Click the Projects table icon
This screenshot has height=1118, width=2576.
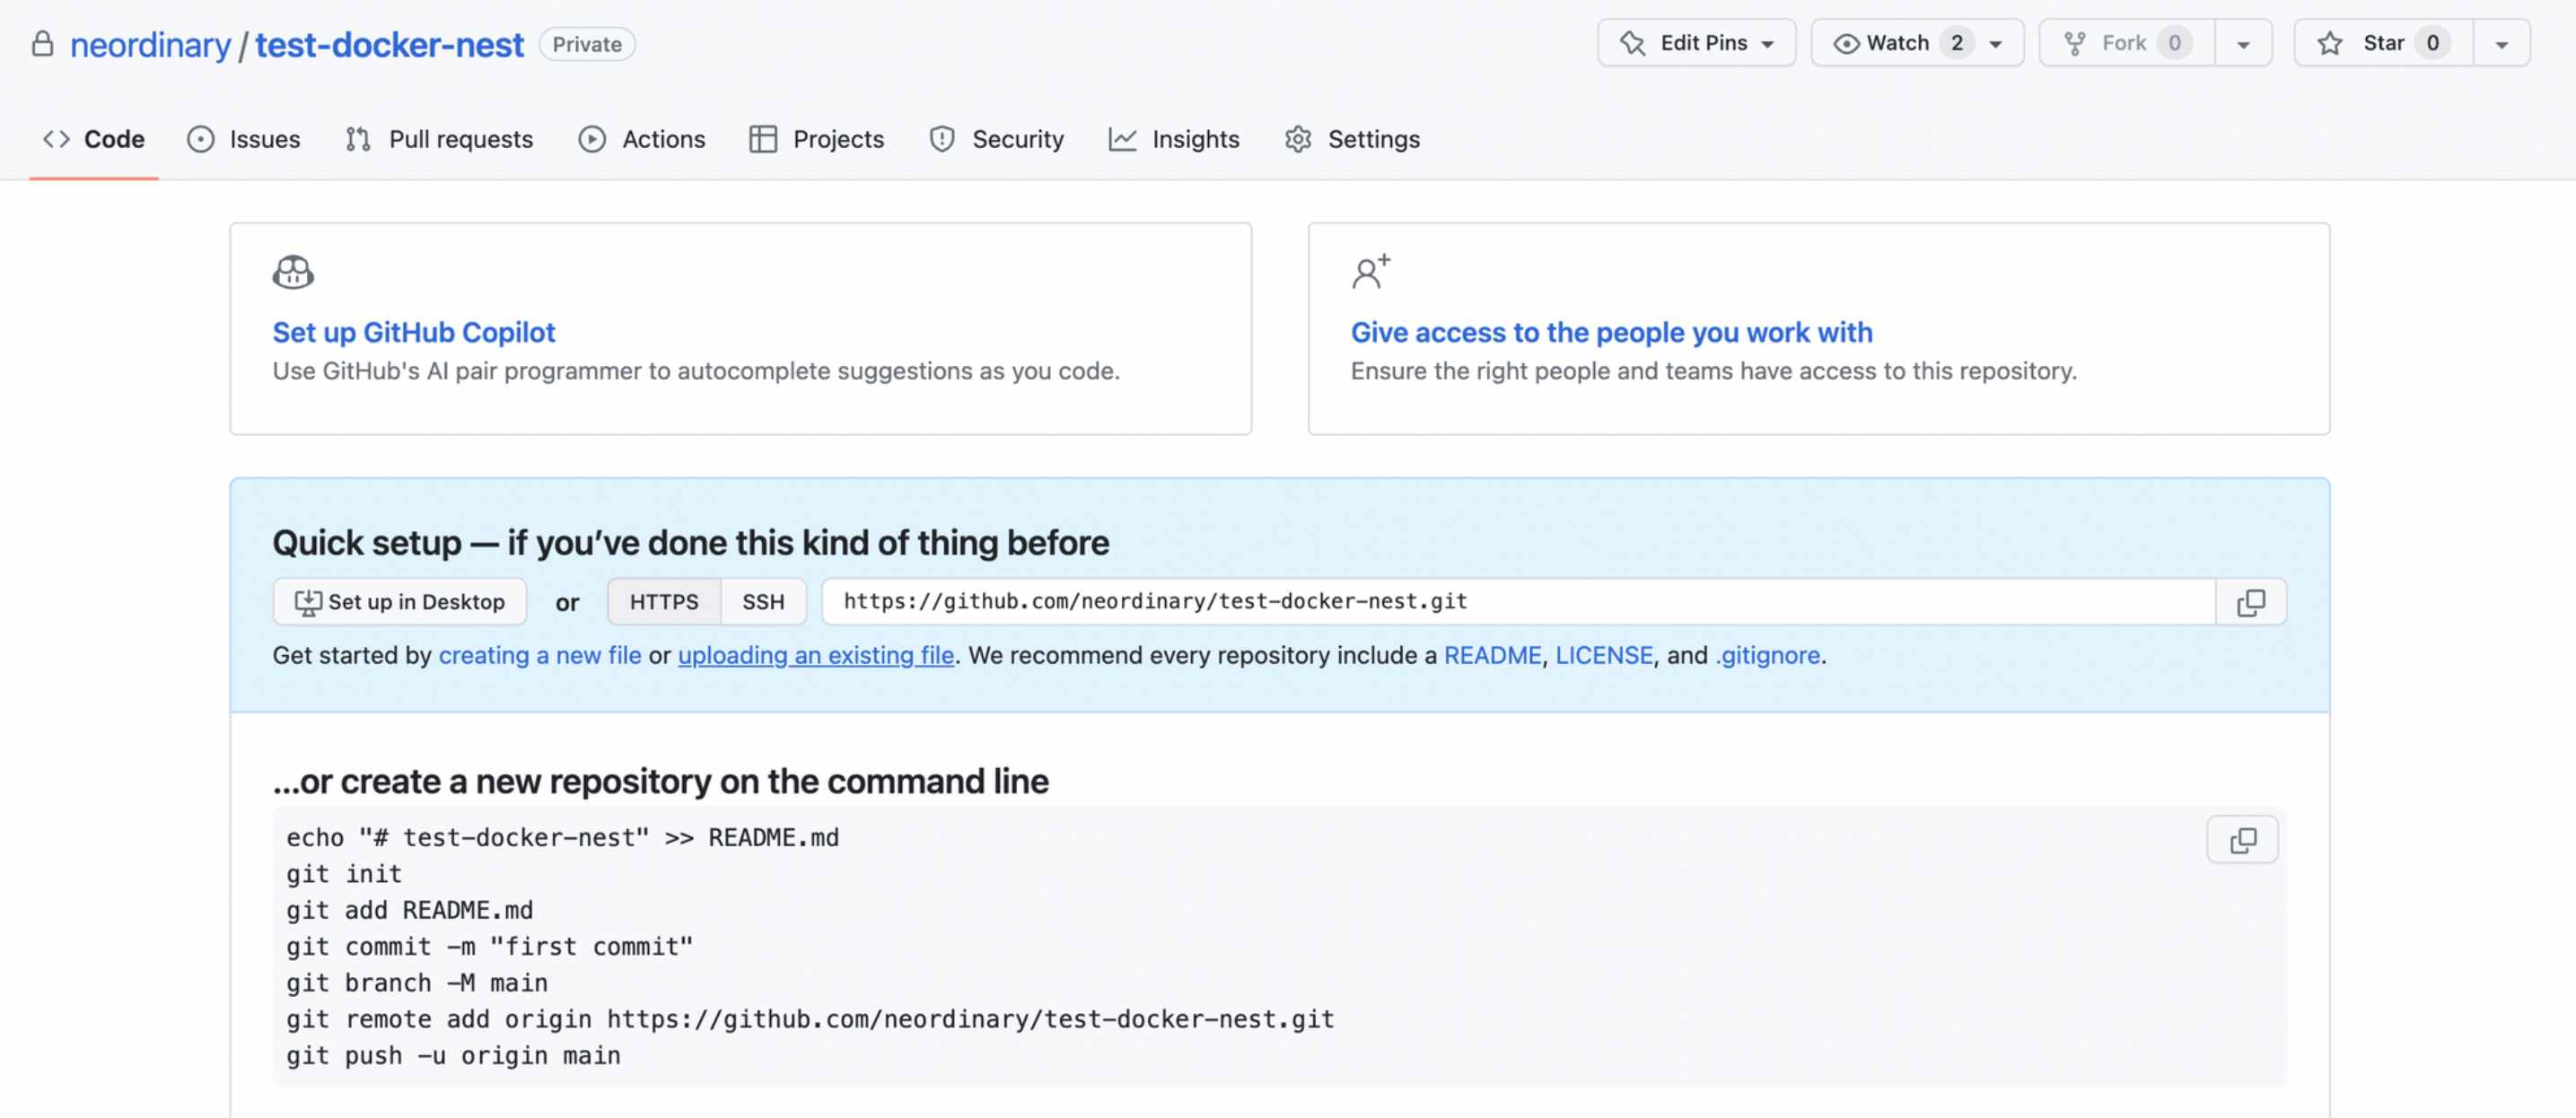click(x=763, y=139)
